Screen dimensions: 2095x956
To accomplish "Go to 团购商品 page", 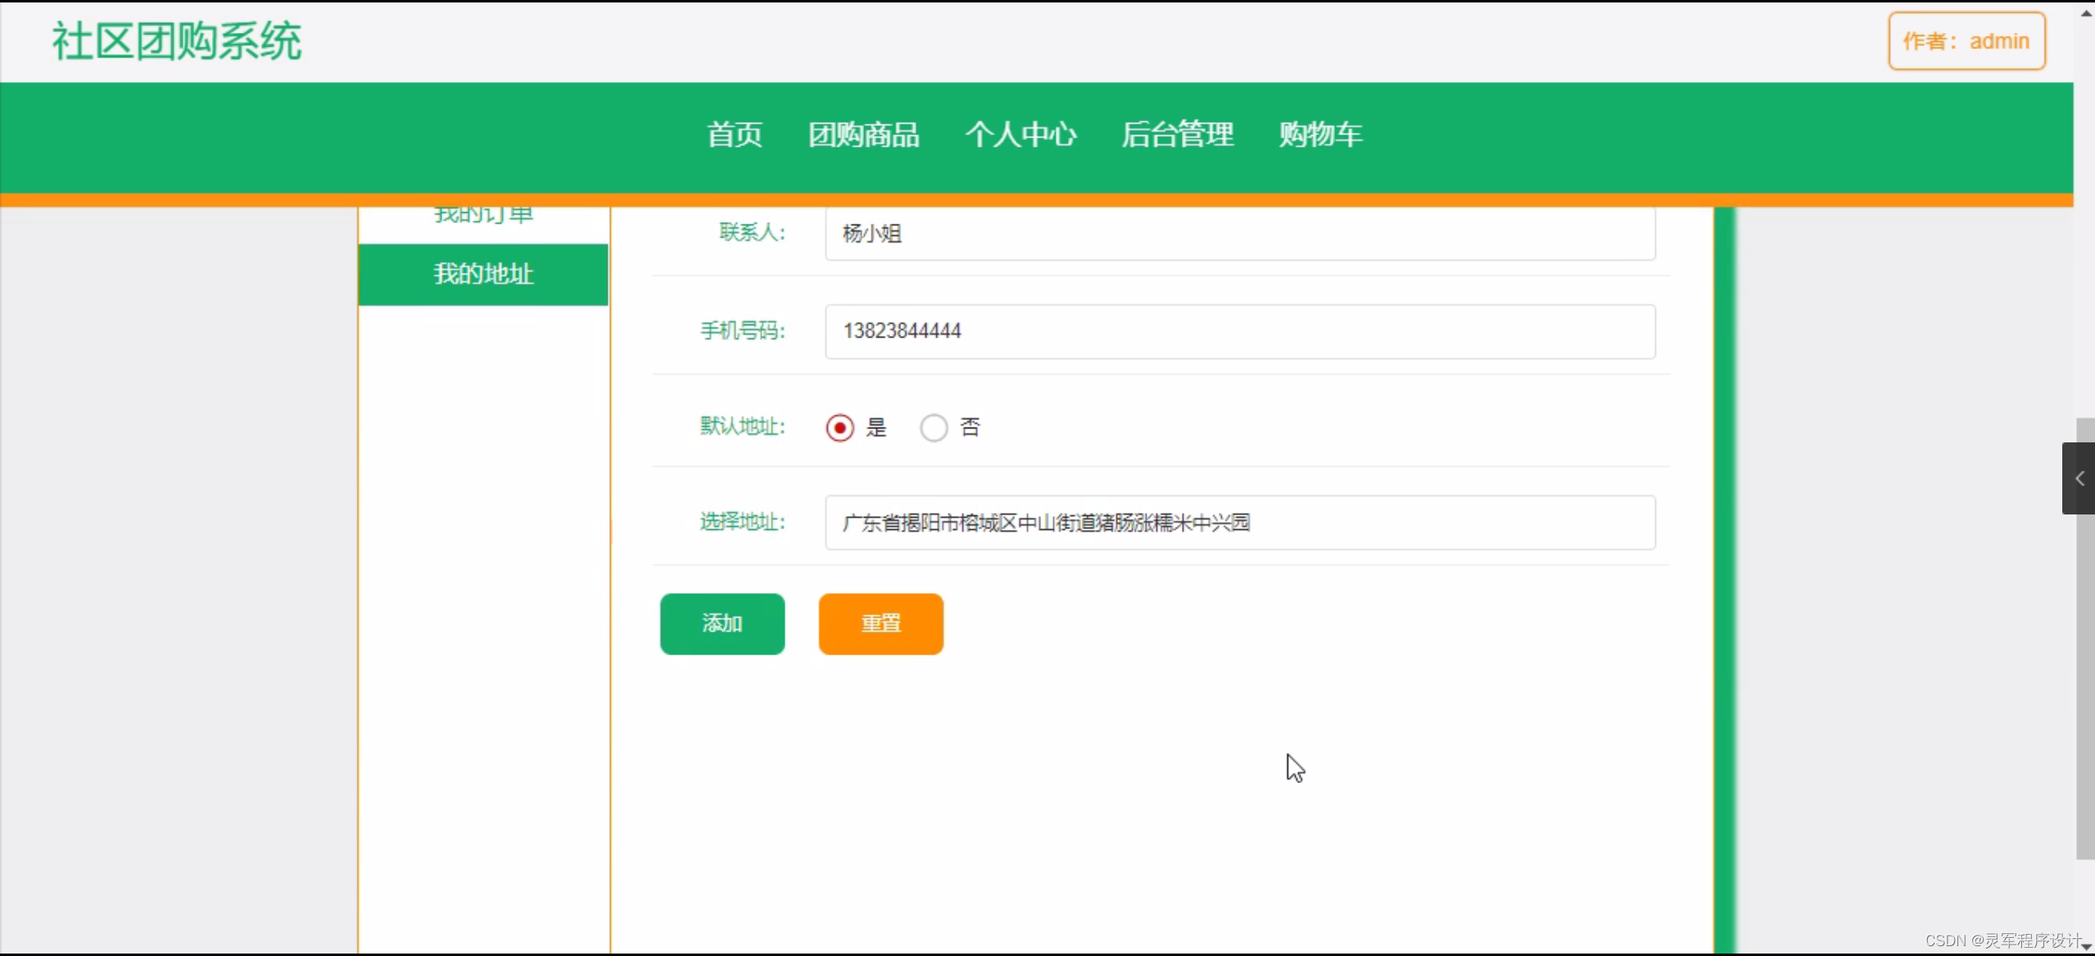I will [x=864, y=134].
